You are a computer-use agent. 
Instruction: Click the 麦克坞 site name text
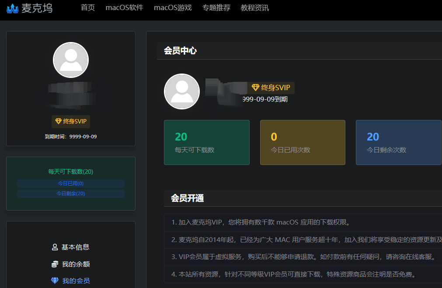37,8
